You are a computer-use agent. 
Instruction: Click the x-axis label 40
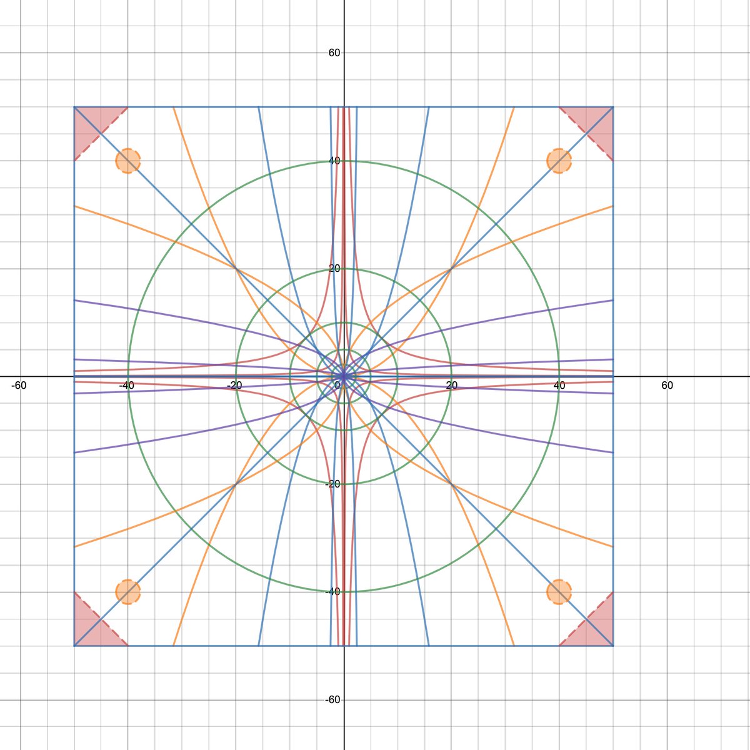pos(559,386)
